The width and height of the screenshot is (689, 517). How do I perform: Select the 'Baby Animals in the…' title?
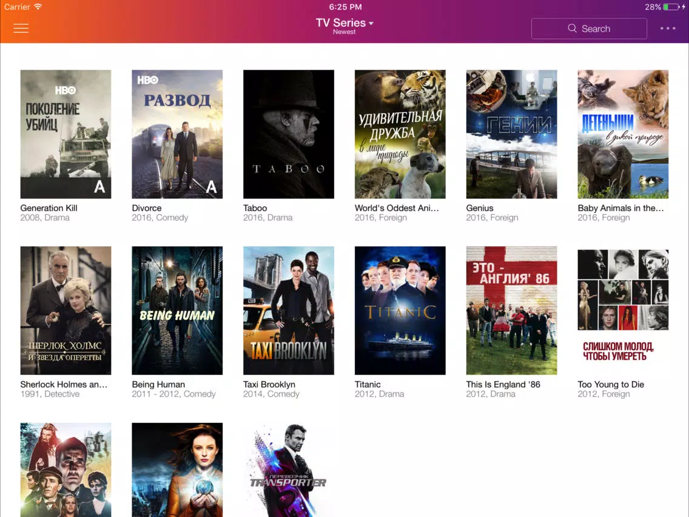pos(621,208)
